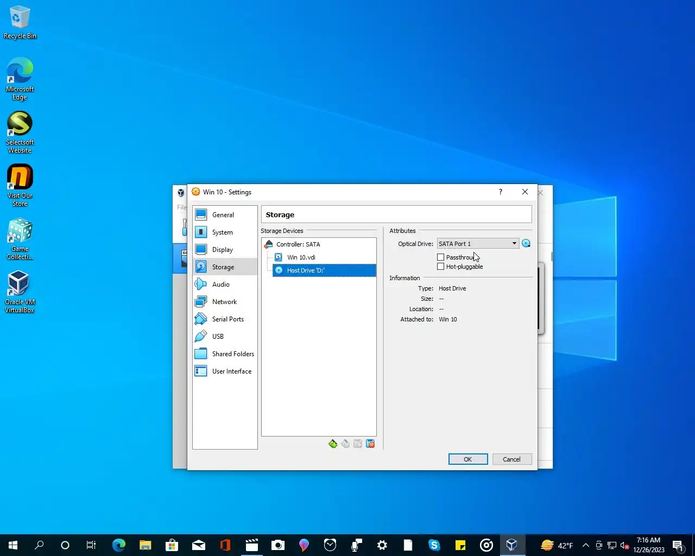This screenshot has width=695, height=556.
Task: Click the remove selected storage attachment icon
Action: [370, 444]
